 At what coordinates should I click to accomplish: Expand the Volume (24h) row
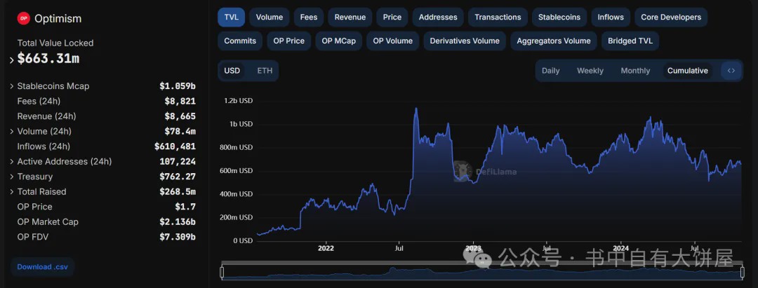pos(12,132)
